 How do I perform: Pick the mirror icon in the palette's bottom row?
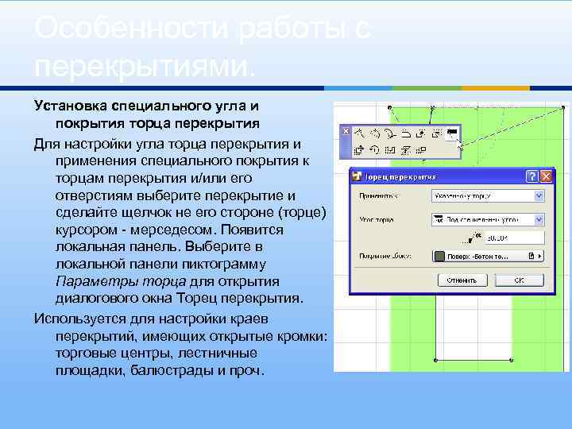point(390,149)
